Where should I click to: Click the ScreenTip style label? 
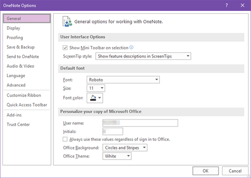[x=77, y=56]
